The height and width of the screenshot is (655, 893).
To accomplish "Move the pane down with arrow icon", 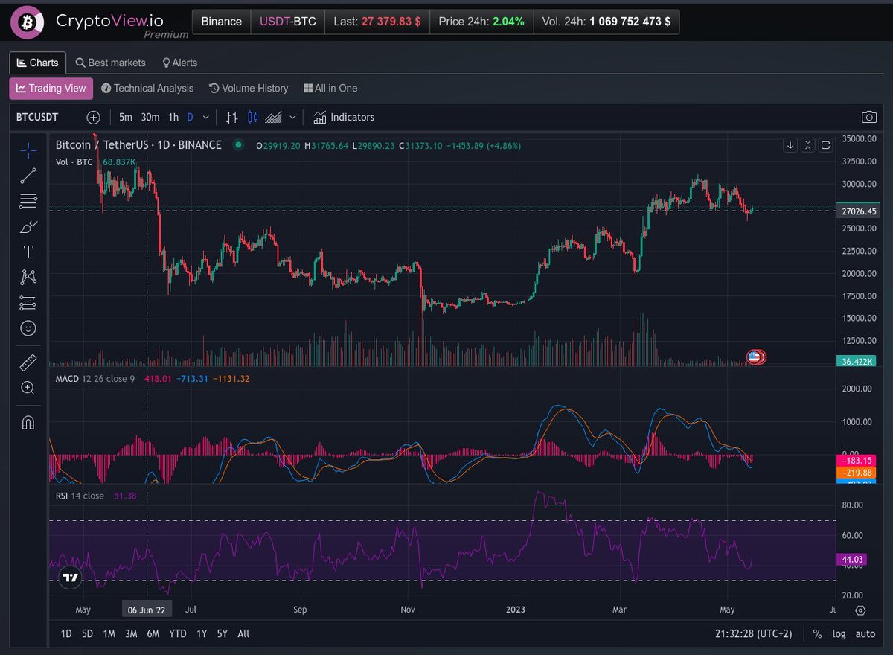I will [790, 145].
